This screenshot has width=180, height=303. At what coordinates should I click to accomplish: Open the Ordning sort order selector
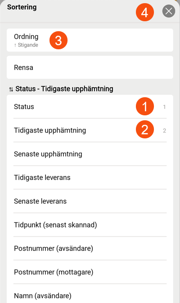(x=90, y=40)
